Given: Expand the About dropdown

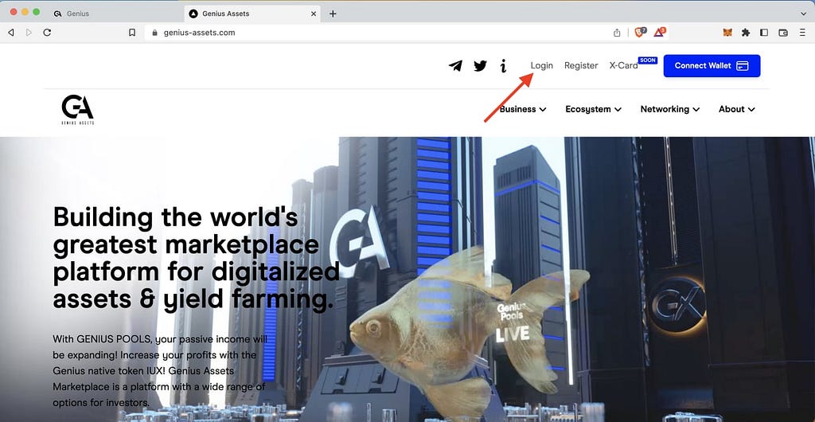Looking at the screenshot, I should pos(737,109).
